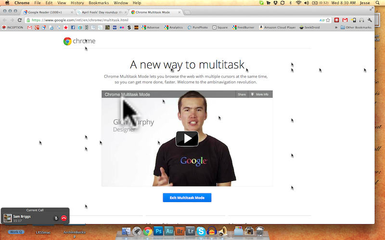Open Finder from the dock
This screenshot has width=385, height=240.
126,231
